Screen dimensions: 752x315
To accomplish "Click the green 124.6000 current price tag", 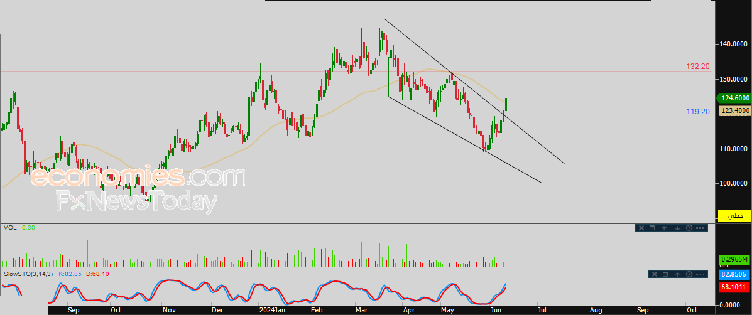I will 733,99.
